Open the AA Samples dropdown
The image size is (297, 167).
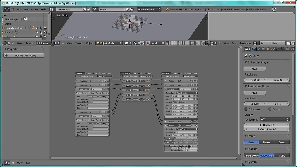[275, 119]
